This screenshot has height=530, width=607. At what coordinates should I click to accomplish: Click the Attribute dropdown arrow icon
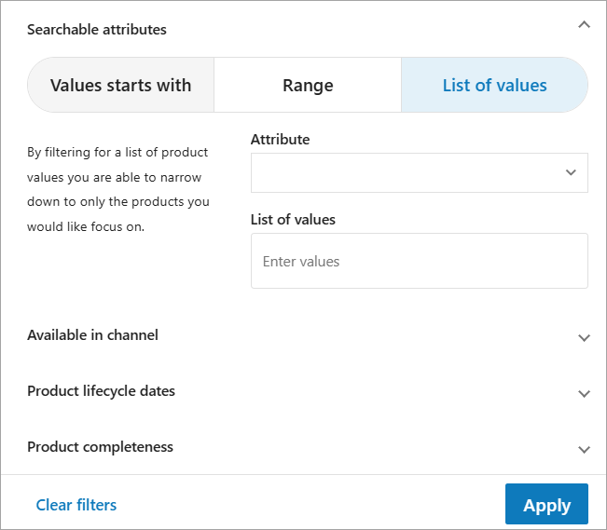(x=571, y=173)
